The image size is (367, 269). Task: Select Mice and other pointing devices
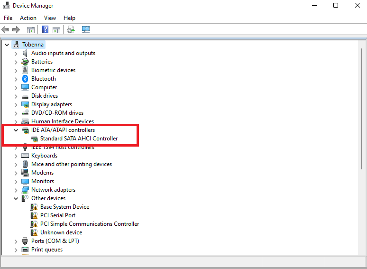[x=72, y=164]
